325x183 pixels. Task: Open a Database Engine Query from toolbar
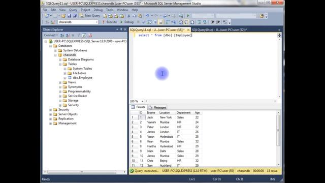pos(105,16)
